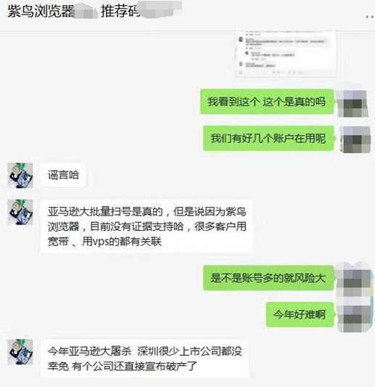Select the '谣言哈' message bubble

(63, 175)
